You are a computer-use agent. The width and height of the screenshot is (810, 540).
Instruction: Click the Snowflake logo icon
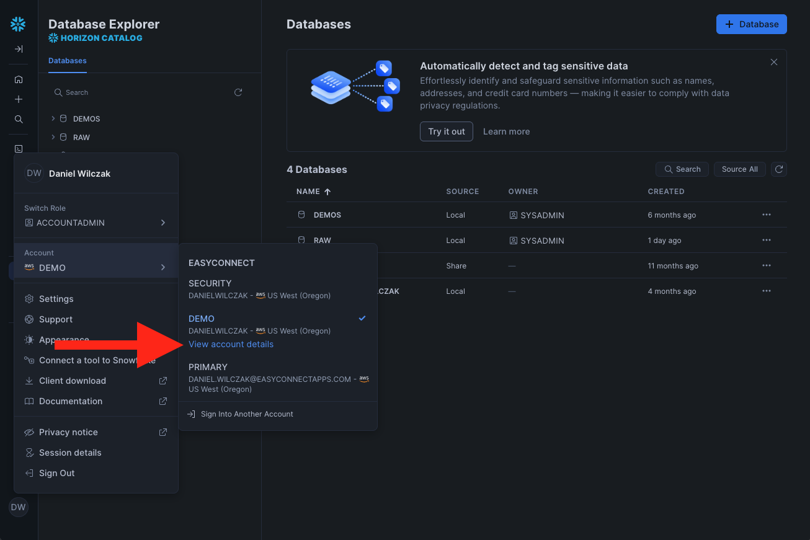[x=18, y=24]
